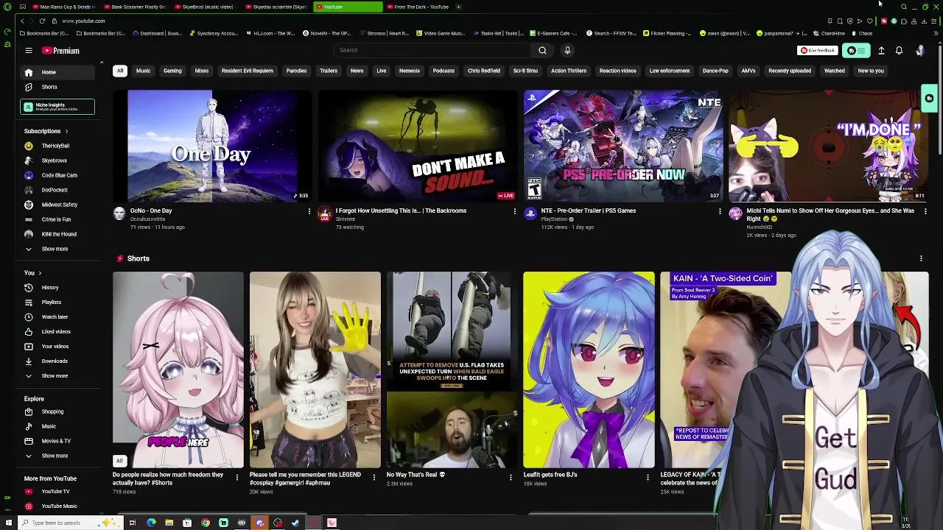
Task: Click the search magnifier button
Action: click(x=542, y=50)
